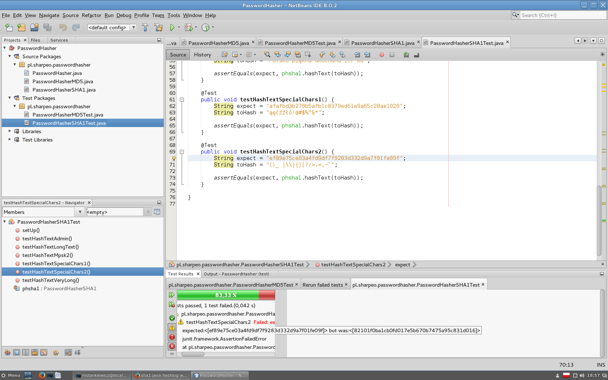Select the Rerun failed tests tab
608x380 pixels.
coord(322,284)
